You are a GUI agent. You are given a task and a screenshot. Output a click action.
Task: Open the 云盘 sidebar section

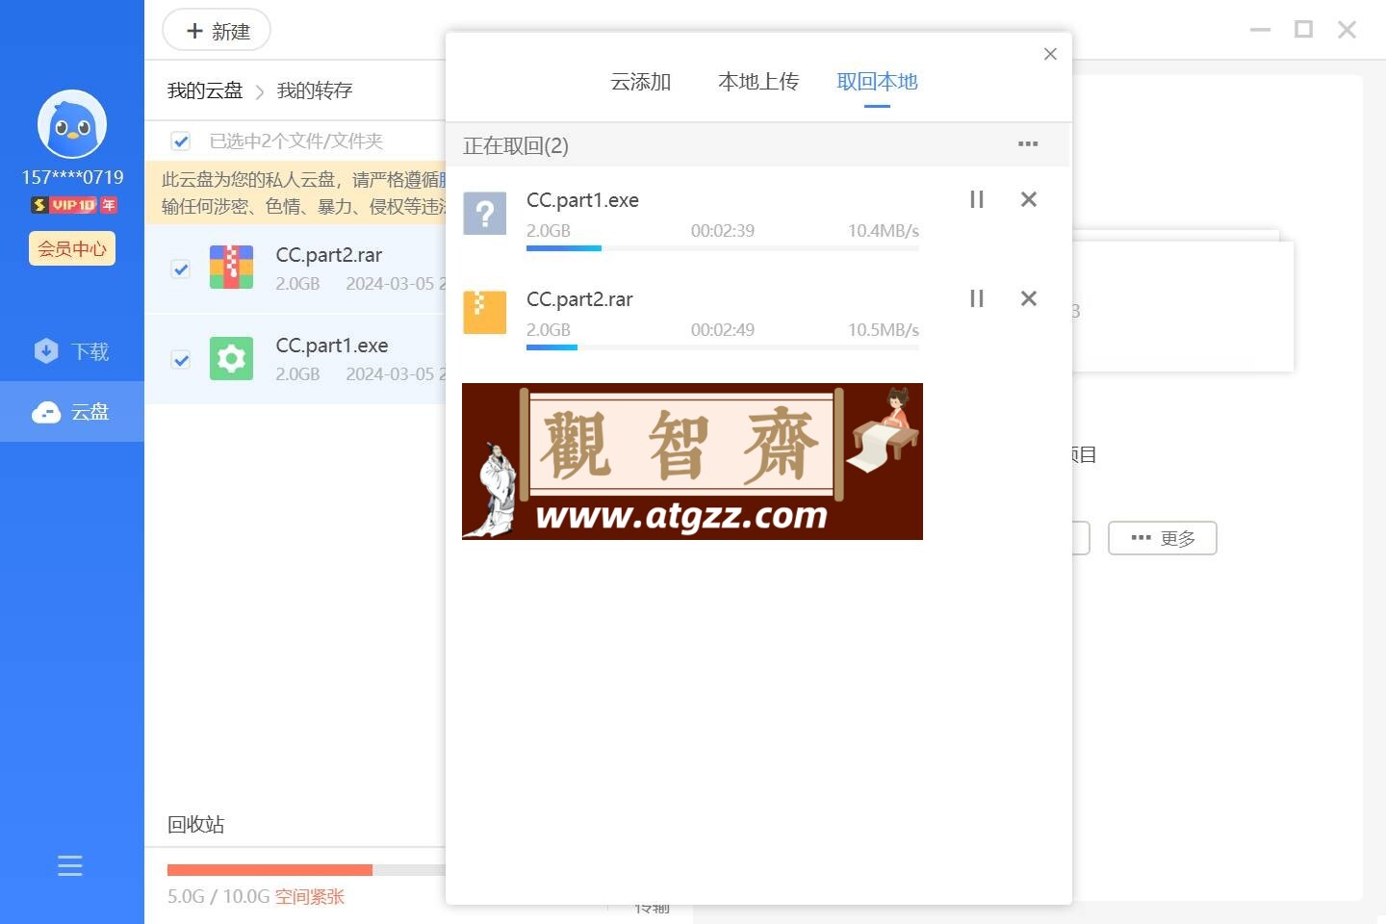(x=72, y=412)
